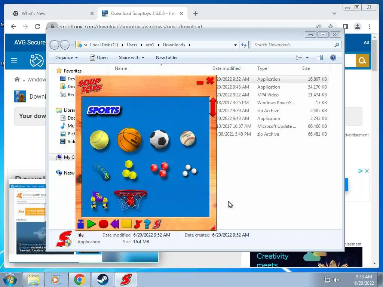
Task: Click Chrome icon in the taskbar
Action: (79, 280)
